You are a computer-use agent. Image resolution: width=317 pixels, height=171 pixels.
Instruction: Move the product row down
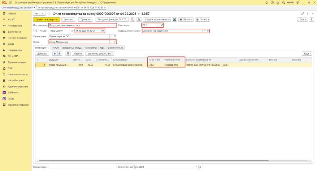59,54
